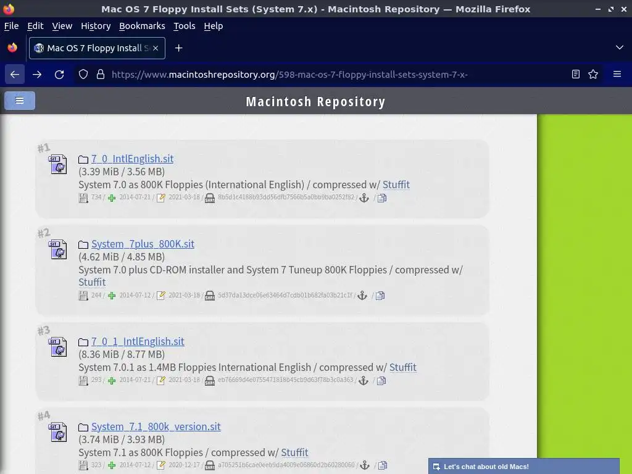Image resolution: width=632 pixels, height=474 pixels.
Task: Bookmark this page with the star icon
Action: tap(593, 74)
